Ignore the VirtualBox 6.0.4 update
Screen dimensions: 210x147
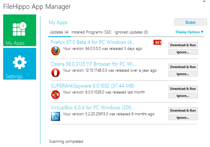183,117
